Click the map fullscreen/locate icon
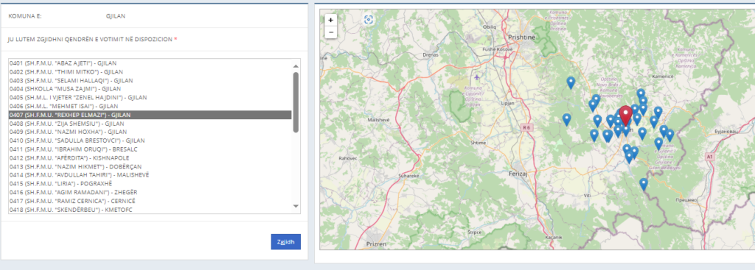 [369, 20]
